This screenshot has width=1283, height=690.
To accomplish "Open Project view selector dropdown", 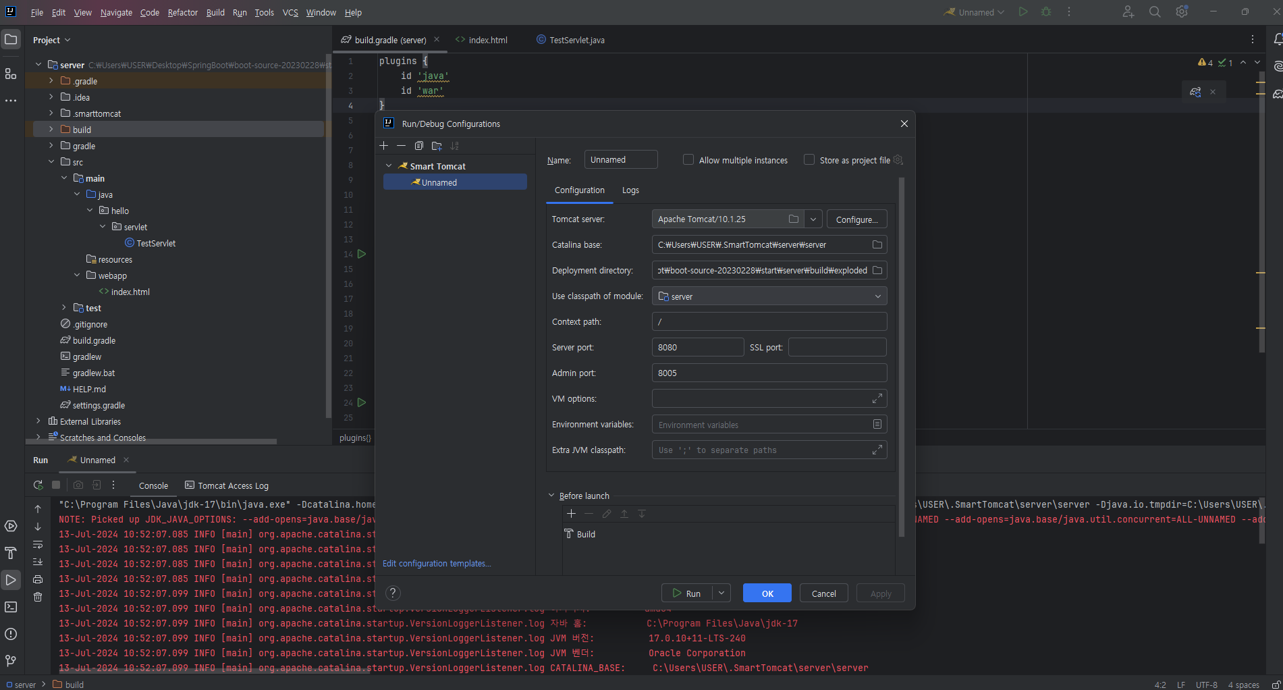I will (51, 41).
